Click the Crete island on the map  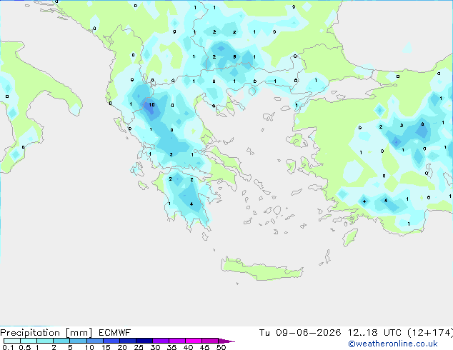[262, 269]
